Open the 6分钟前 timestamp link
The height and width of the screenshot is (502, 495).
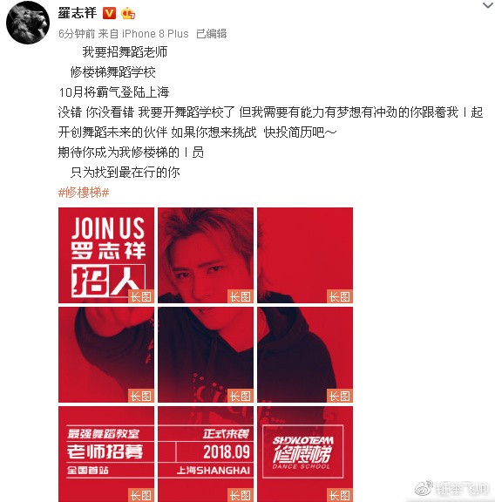point(77,34)
